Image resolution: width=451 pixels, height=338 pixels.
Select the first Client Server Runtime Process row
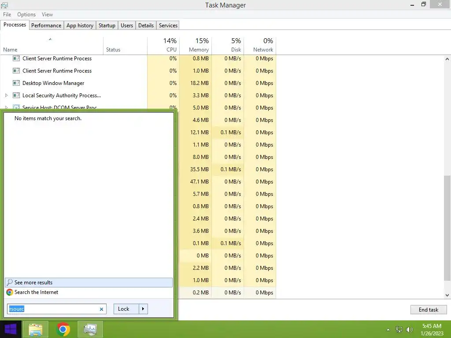138,59
